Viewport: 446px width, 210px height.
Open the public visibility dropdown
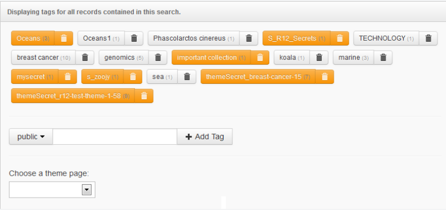(x=31, y=136)
